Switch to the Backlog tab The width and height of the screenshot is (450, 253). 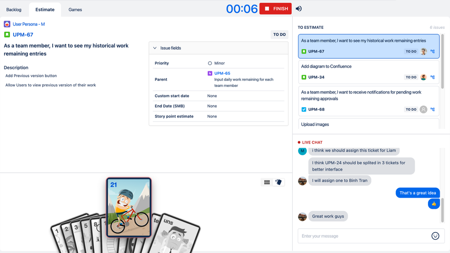[14, 9]
